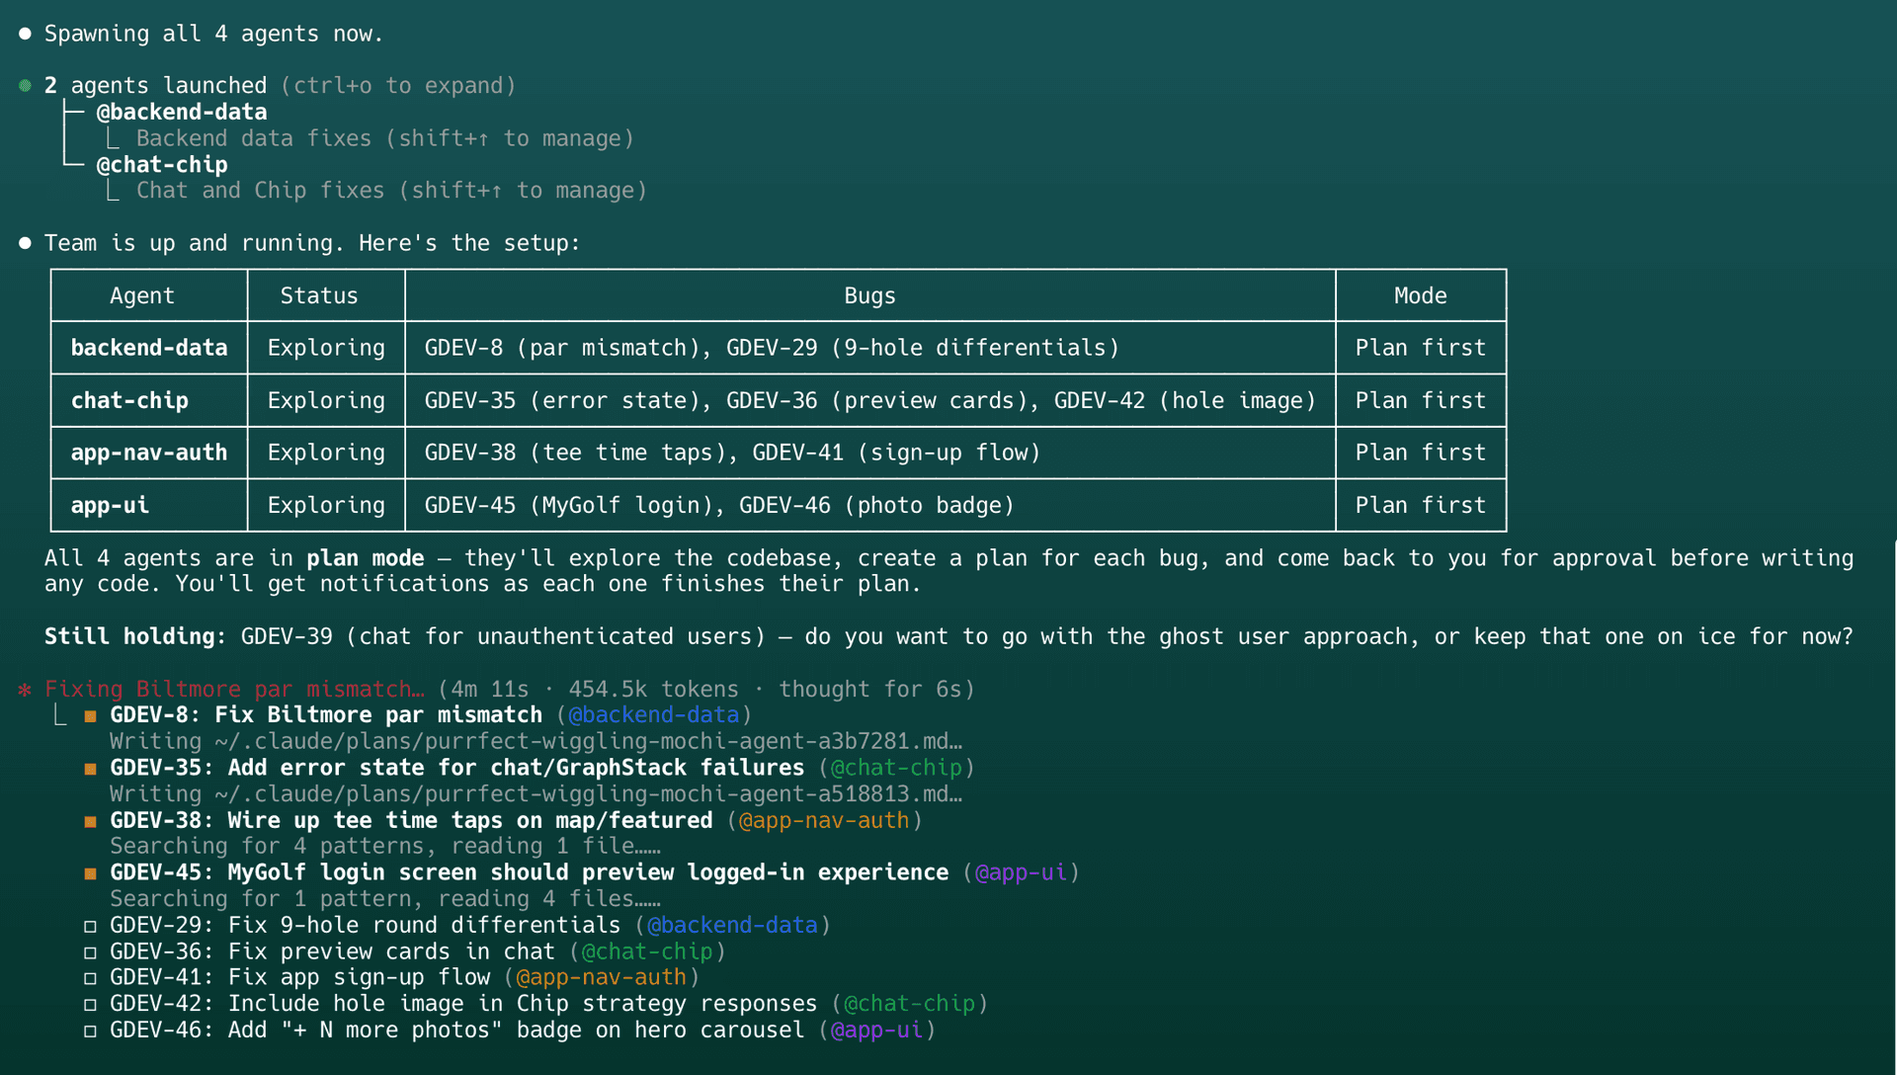The height and width of the screenshot is (1075, 1897).
Task: Check the box beside GDEV-46
Action: click(90, 1030)
